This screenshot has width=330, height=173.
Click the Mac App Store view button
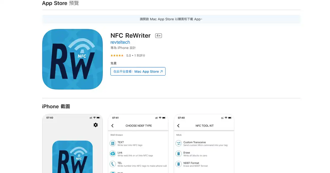138,71
